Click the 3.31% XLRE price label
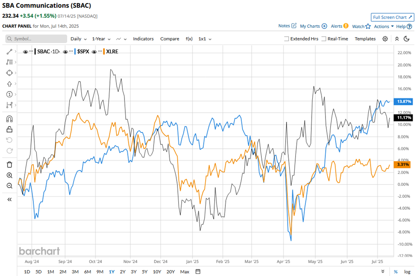The height and width of the screenshot is (276, 417). click(402, 164)
